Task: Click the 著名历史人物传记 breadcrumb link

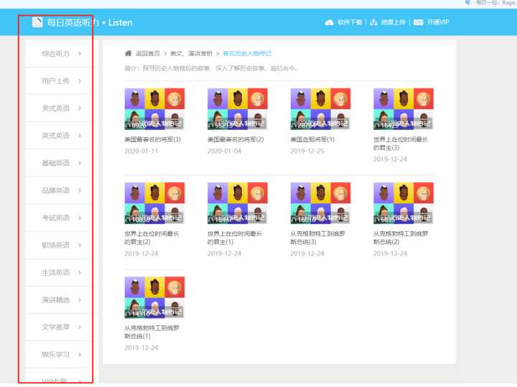Action: 247,53
